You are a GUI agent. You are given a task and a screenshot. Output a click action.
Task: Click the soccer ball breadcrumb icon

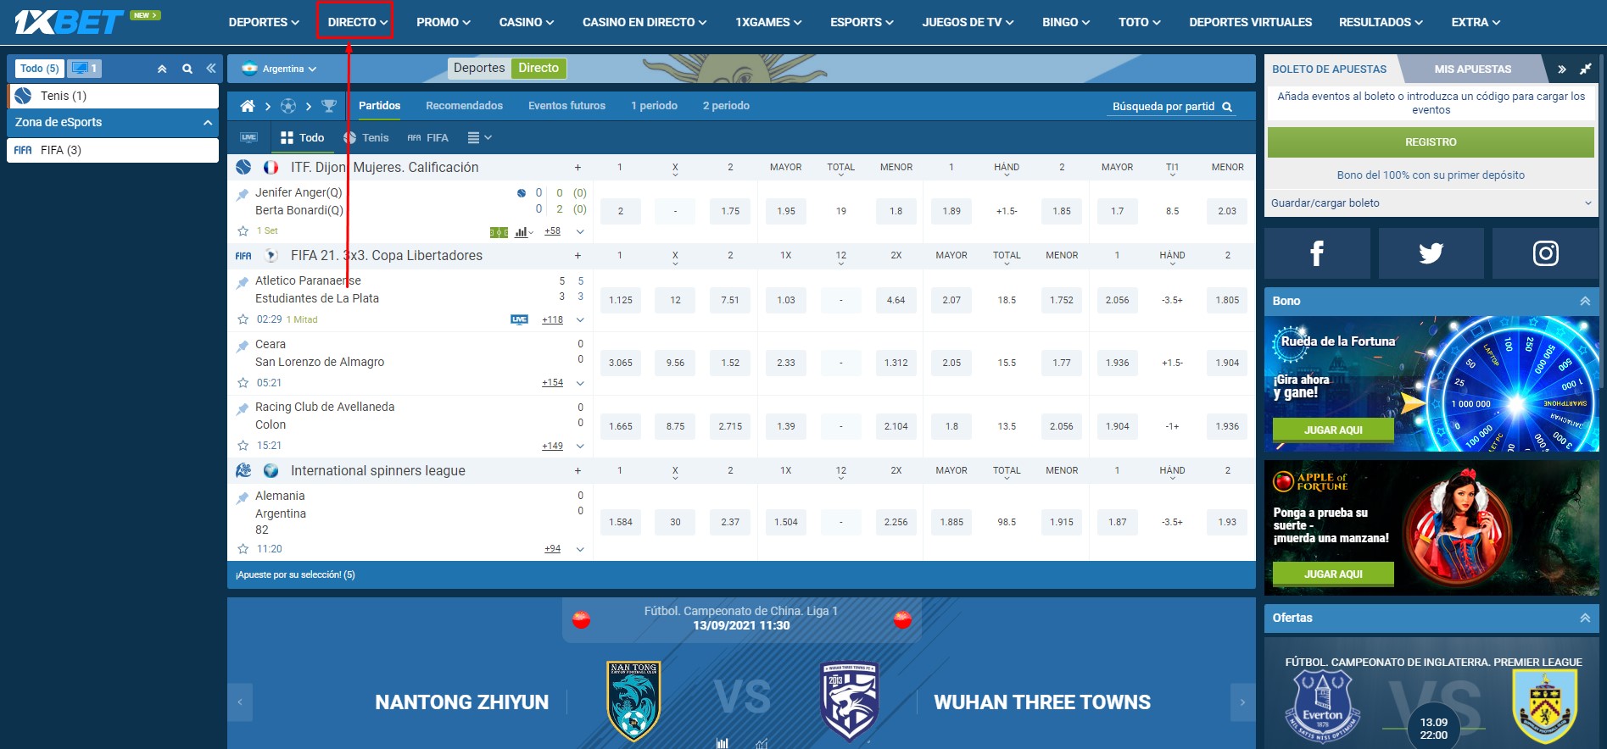(288, 106)
